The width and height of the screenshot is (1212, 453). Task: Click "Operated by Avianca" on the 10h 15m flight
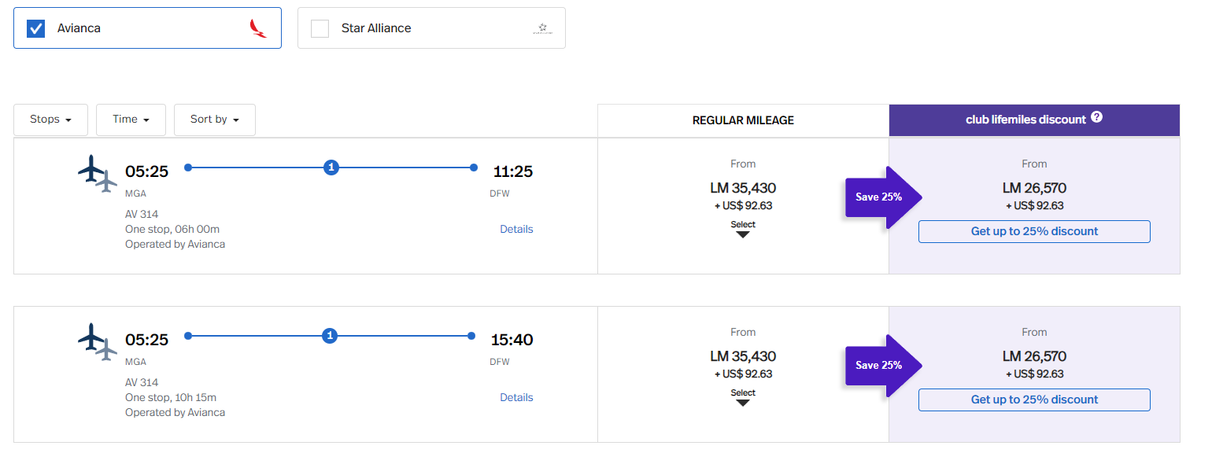[175, 413]
